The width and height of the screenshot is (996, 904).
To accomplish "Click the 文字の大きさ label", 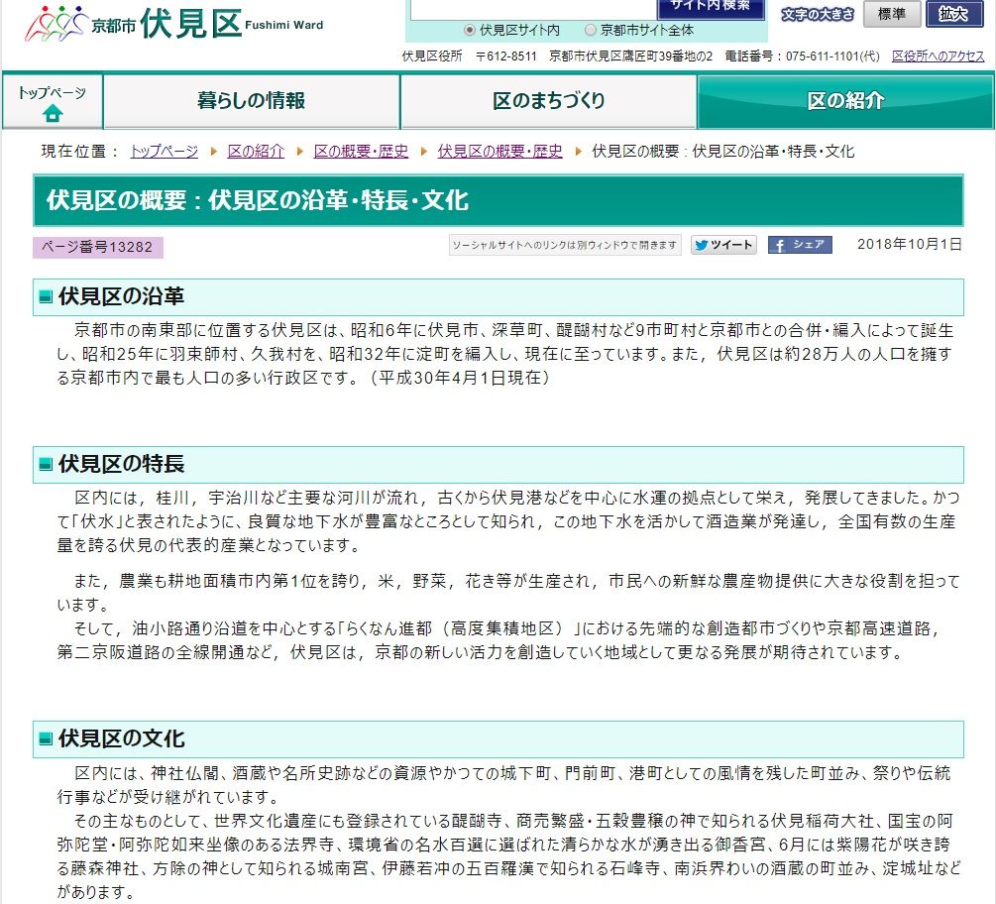I will click(817, 14).
